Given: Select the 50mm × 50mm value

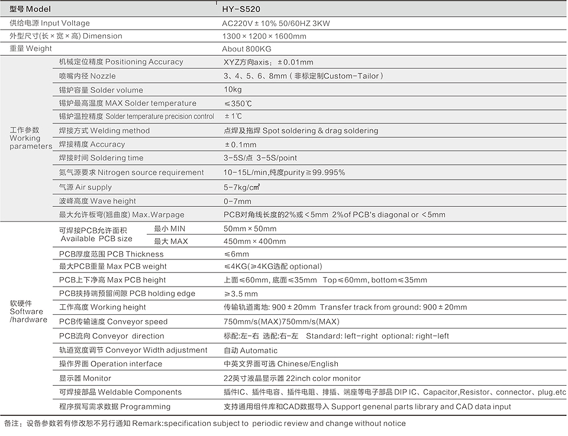Looking at the screenshot, I should 250,229.
